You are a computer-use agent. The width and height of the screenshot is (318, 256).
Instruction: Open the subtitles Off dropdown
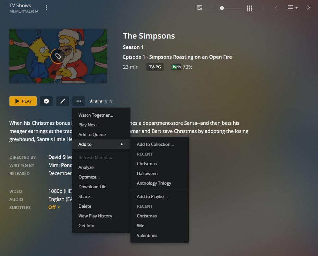54,207
